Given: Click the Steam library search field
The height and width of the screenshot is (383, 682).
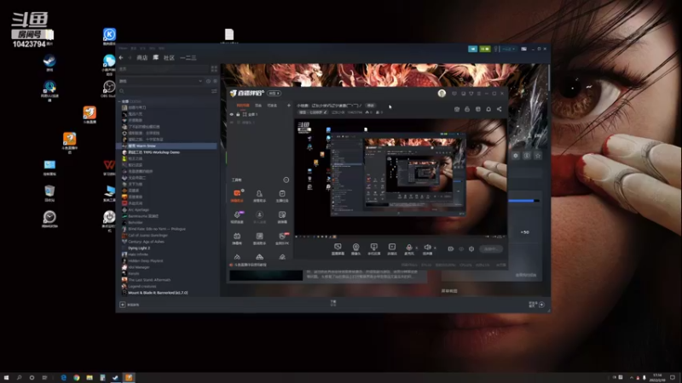Looking at the screenshot, I should tap(164, 91).
